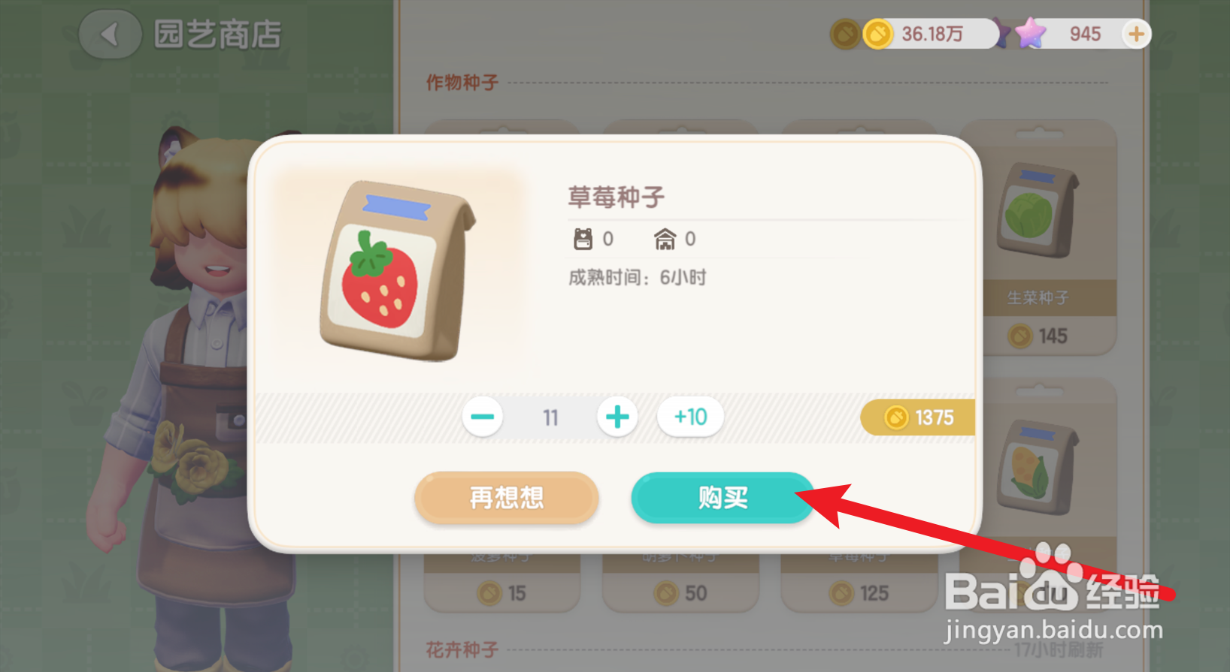Click the warehouse storage count icon

tap(665, 239)
